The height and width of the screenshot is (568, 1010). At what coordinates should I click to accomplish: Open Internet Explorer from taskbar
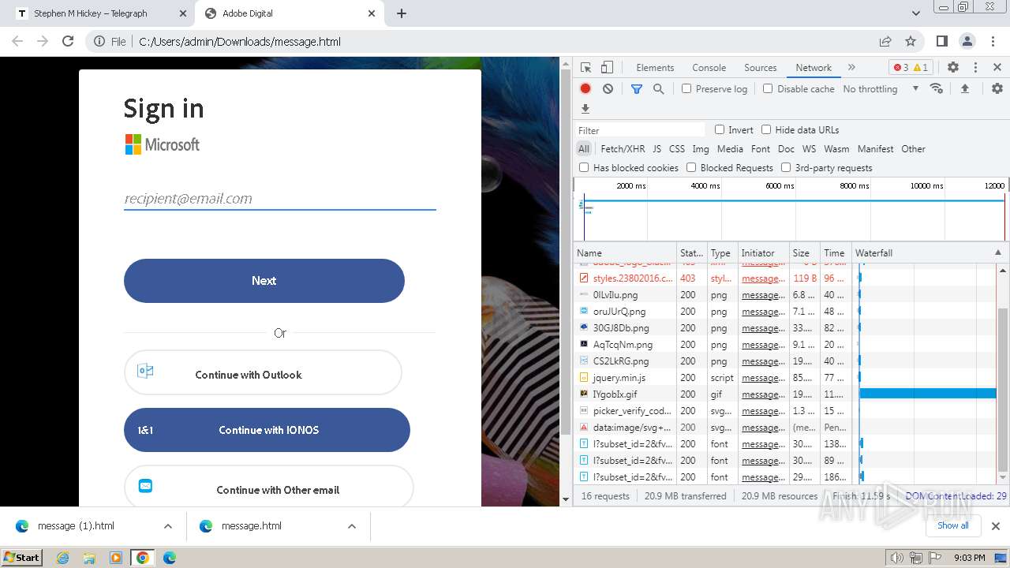point(63,558)
